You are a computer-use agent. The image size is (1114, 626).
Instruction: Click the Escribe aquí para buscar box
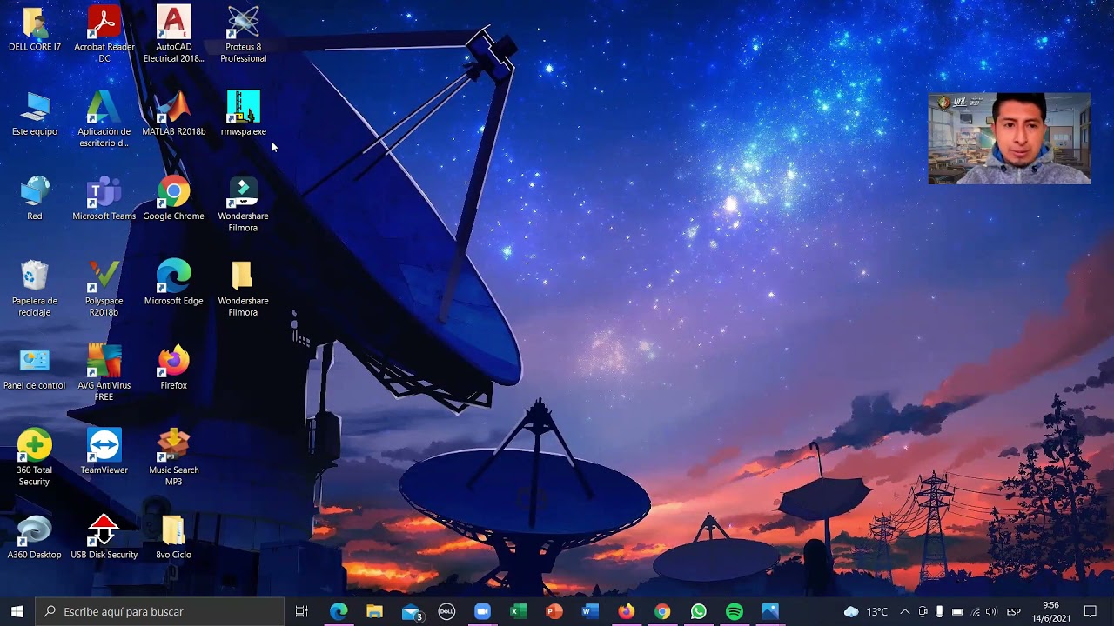160,611
